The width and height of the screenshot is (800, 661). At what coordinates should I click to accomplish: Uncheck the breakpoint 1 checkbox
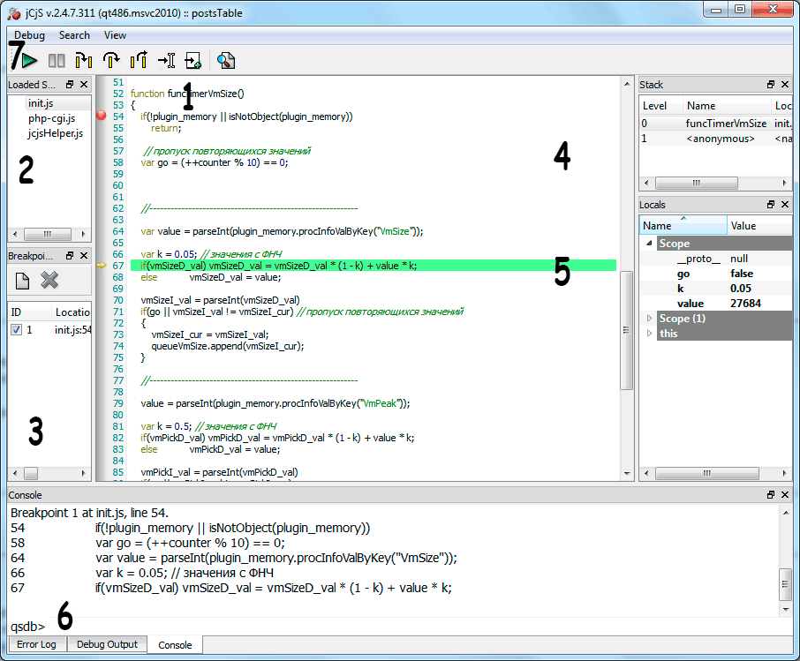coord(16,330)
